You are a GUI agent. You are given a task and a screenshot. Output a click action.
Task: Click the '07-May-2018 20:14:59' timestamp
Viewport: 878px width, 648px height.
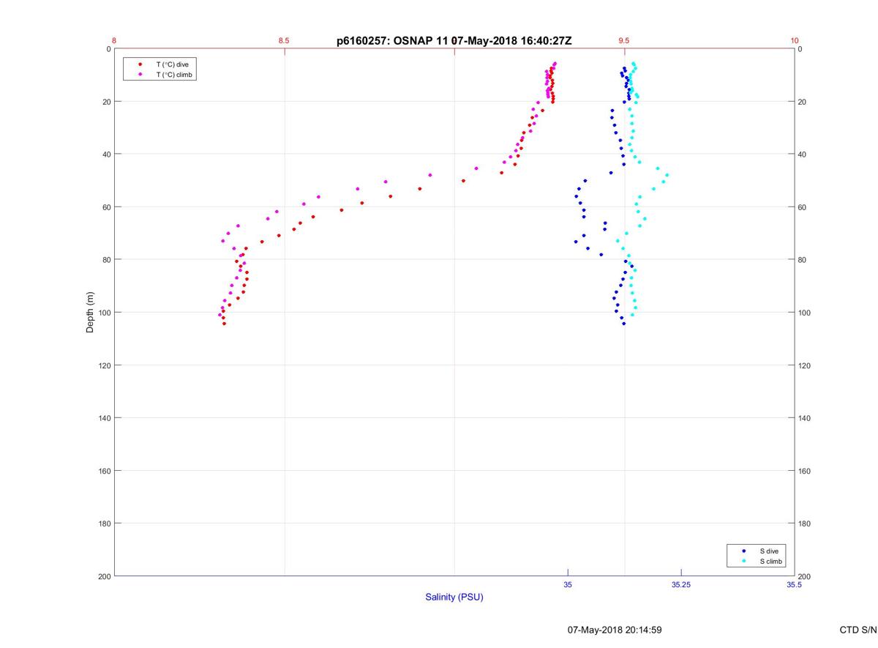[615, 630]
